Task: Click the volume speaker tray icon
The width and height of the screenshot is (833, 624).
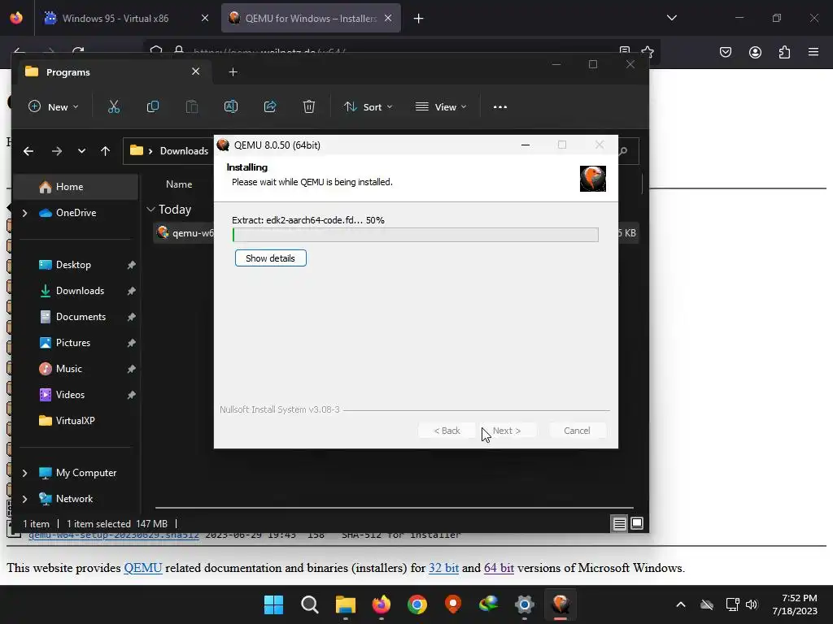Action: pos(752,604)
